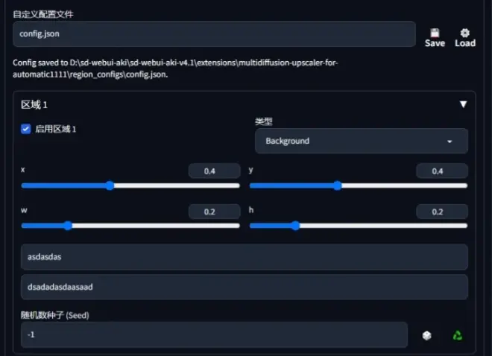Click the w slider handle
Screen dimensions: 492x356
point(68,226)
